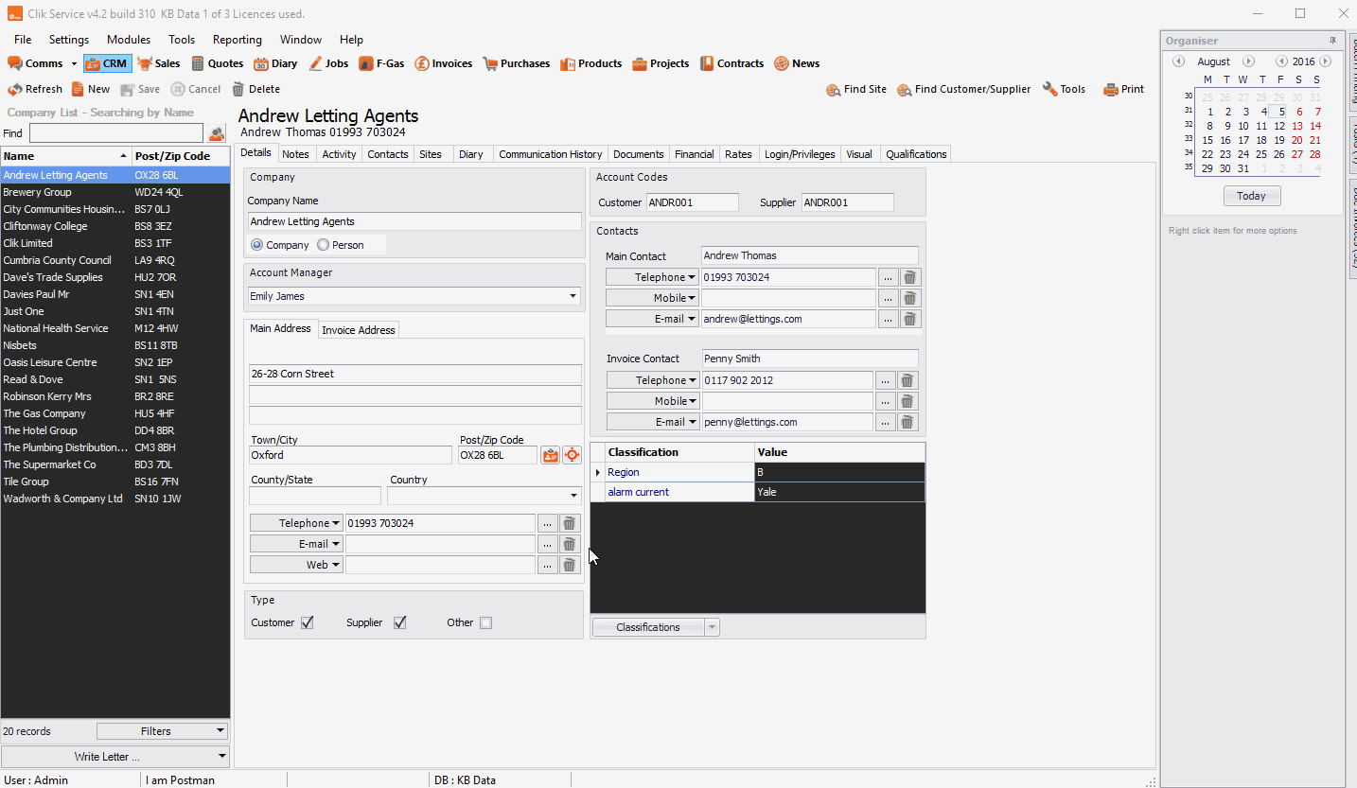Click the Find search input field
Viewport: 1357px width, 788px height.
pyautogui.click(x=115, y=133)
